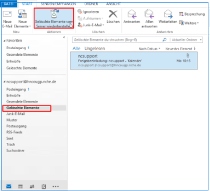The height and width of the screenshot is (191, 210).
Task: Select Gelöschte Elemente under Favoriten
Action: [22, 68]
